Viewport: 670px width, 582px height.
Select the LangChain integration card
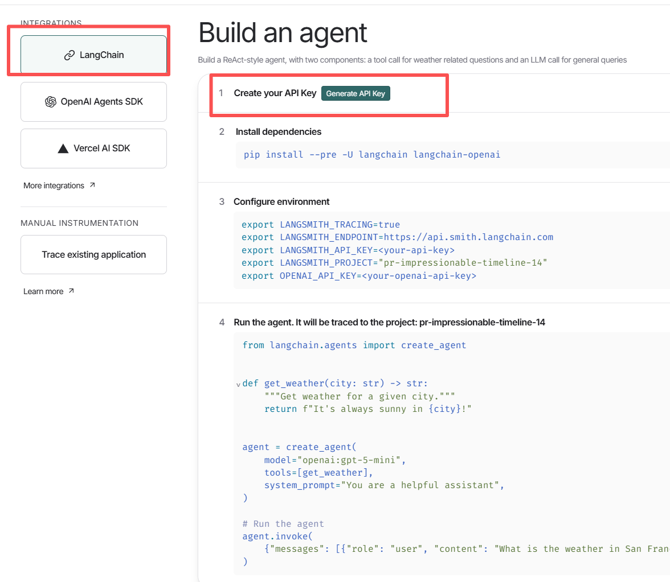93,55
